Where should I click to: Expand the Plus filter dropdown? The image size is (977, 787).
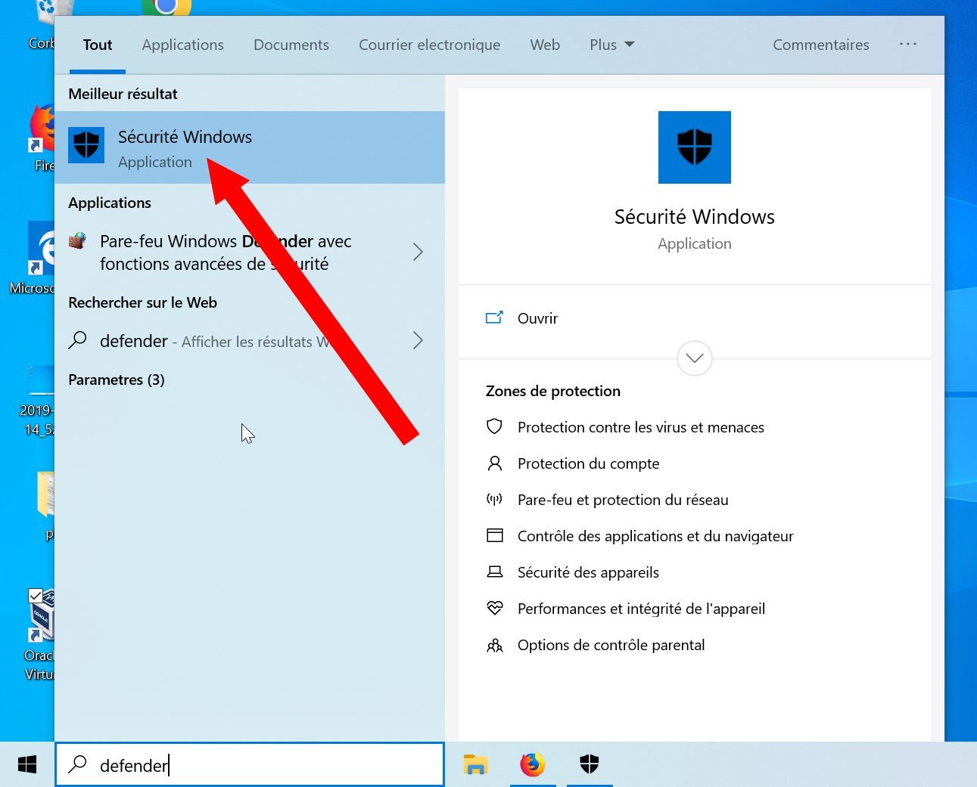click(611, 45)
